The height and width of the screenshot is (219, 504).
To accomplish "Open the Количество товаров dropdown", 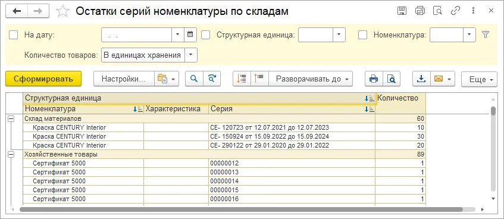I will 190,55.
